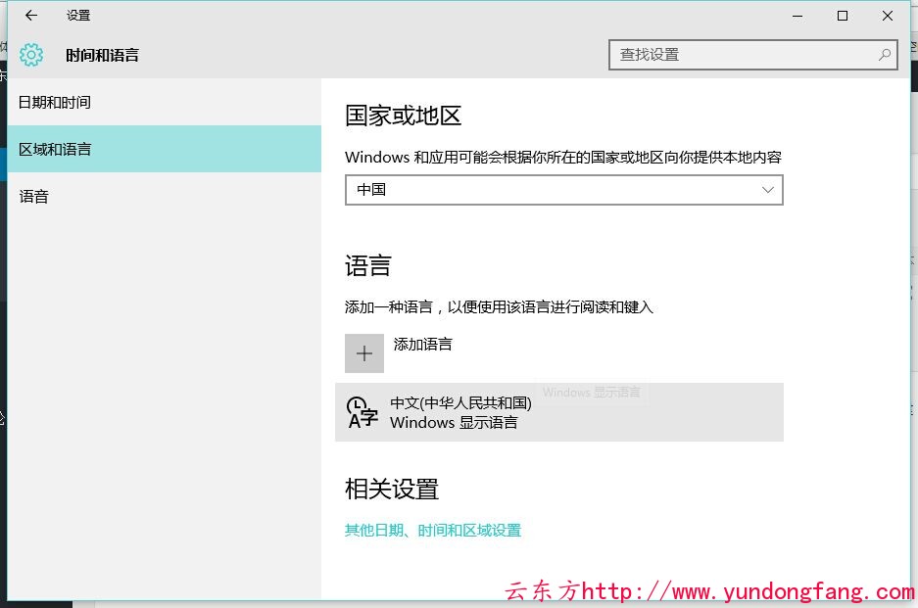The height and width of the screenshot is (608, 918).
Task: Close the 设置 window
Action: [888, 16]
